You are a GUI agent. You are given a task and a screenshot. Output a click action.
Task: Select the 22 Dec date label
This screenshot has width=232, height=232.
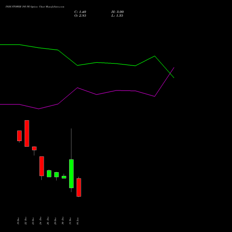point(26,221)
